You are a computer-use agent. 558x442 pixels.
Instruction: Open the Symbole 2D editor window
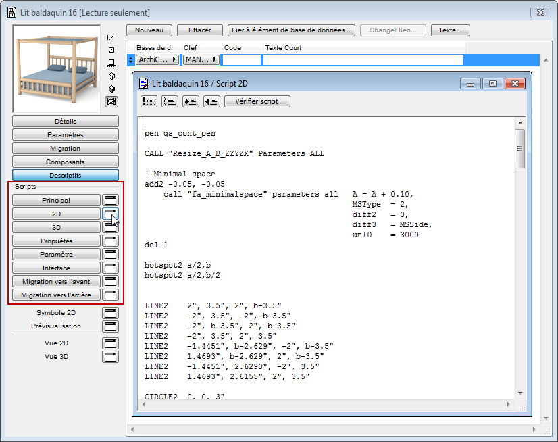click(111, 312)
